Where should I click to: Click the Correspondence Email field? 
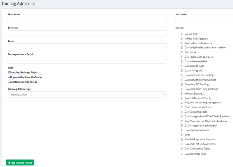[87, 60]
